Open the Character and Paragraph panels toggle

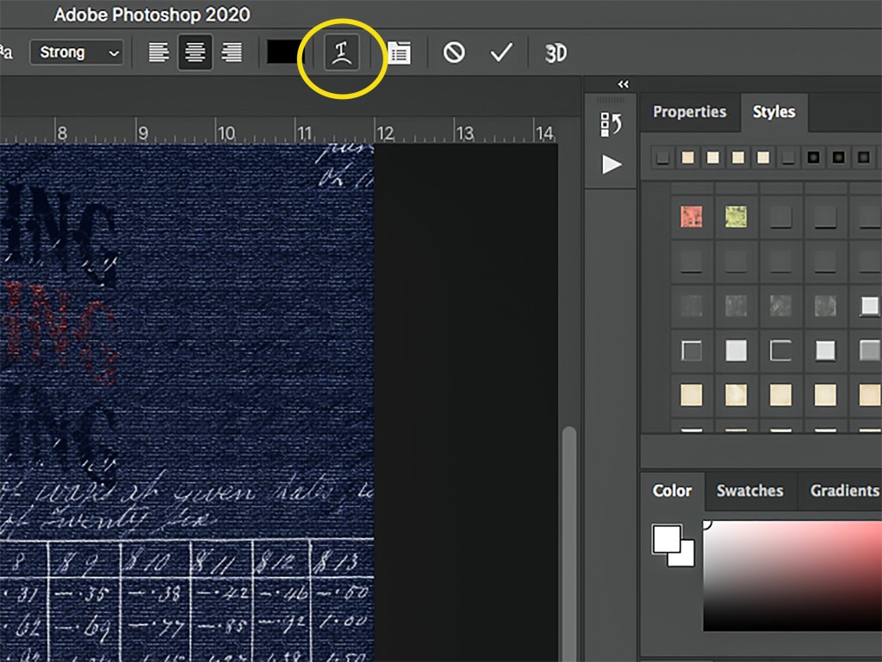[398, 53]
